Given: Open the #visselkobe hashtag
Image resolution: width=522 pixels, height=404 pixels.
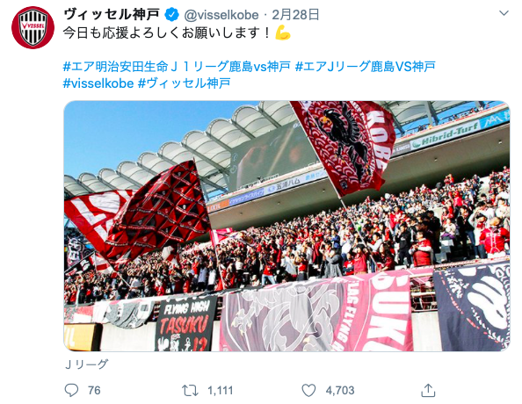Looking at the screenshot, I should (x=98, y=83).
